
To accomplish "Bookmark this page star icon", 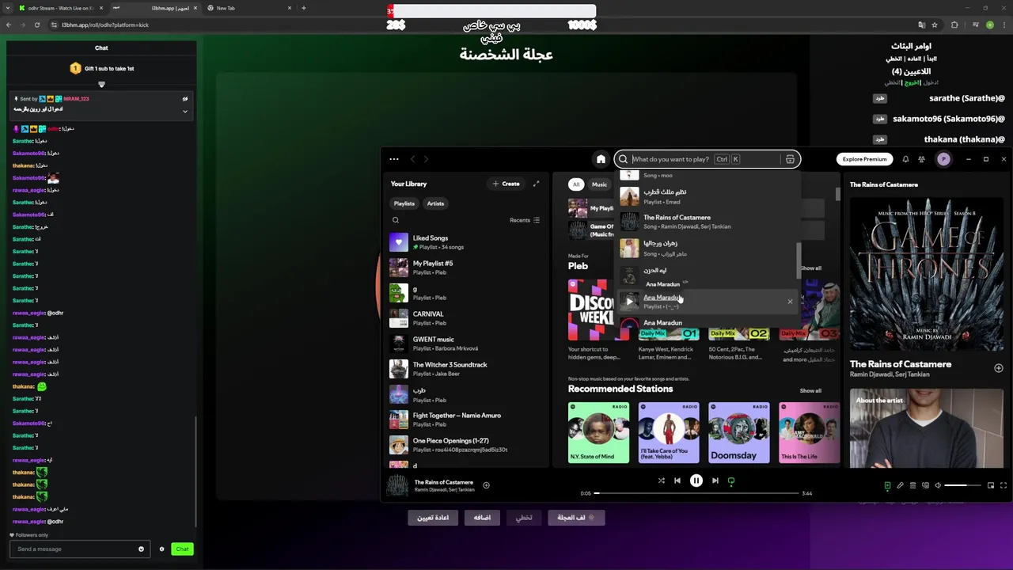I will (x=935, y=25).
